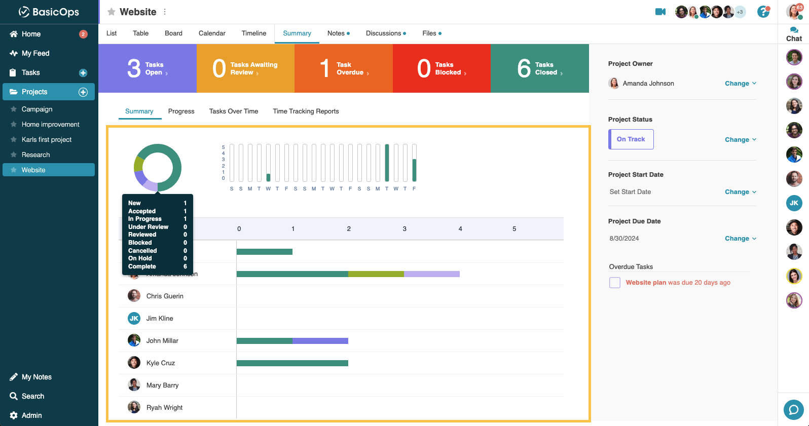Viewport: 809px width, 426px height.
Task: Open the Chat panel icon
Action: (794, 34)
